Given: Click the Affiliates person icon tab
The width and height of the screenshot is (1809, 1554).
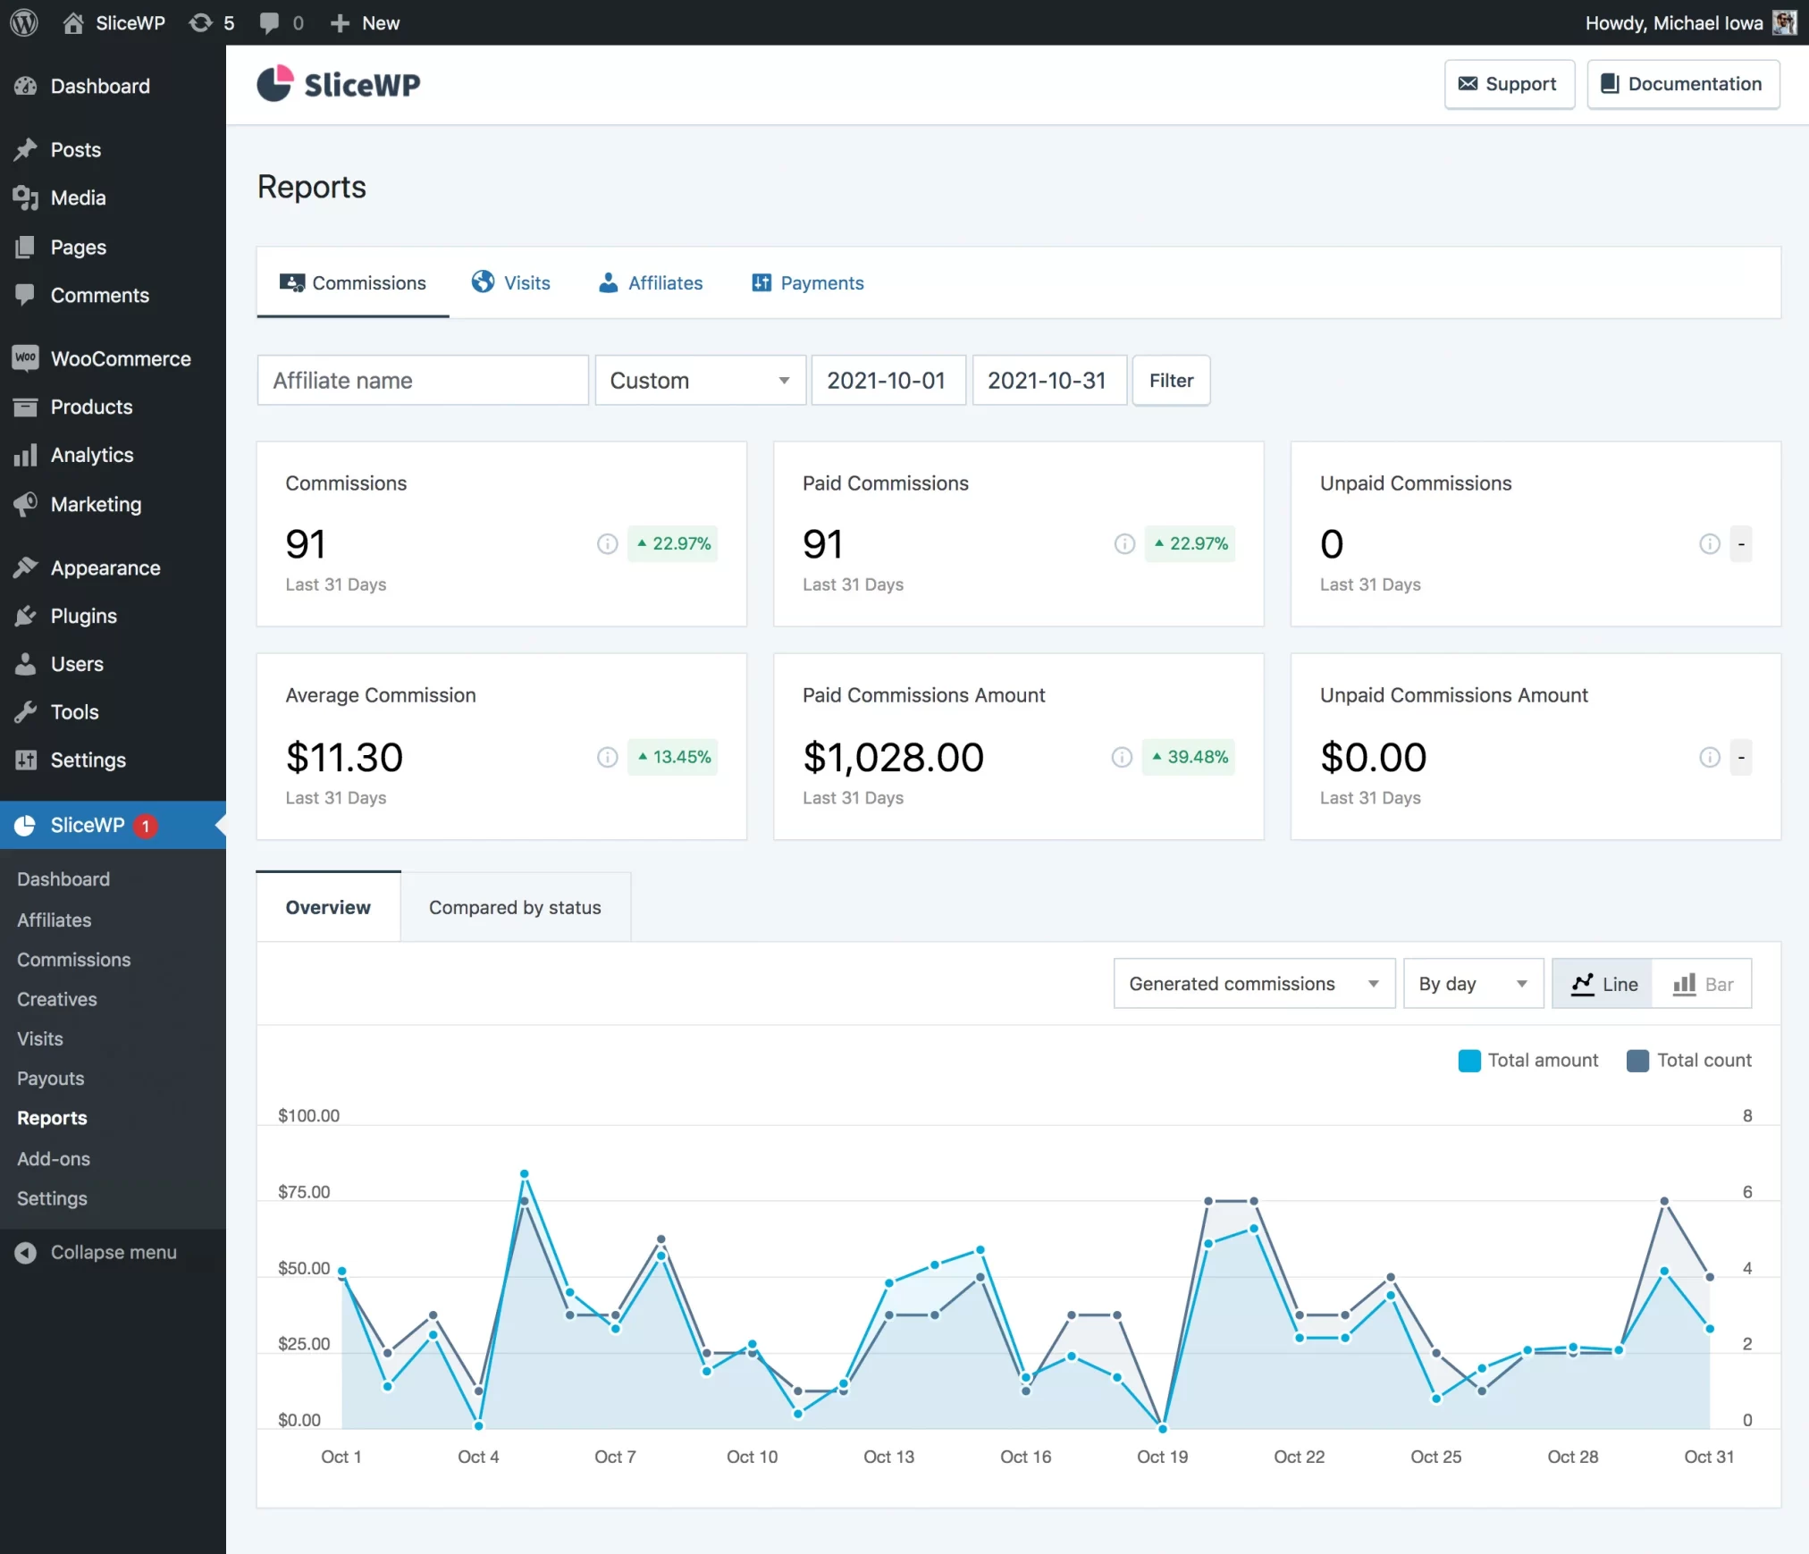Looking at the screenshot, I should tap(608, 281).
